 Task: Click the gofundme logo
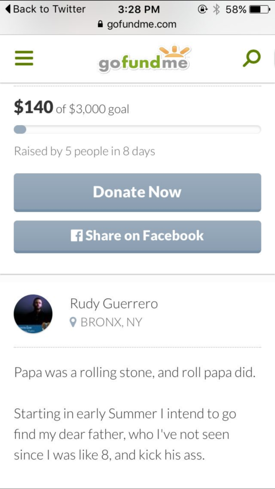pyautogui.click(x=144, y=59)
